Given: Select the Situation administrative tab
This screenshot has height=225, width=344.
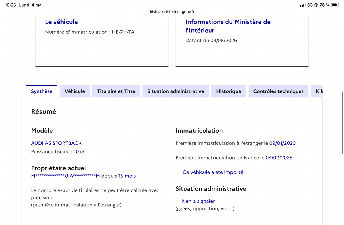Looking at the screenshot, I should 176,91.
